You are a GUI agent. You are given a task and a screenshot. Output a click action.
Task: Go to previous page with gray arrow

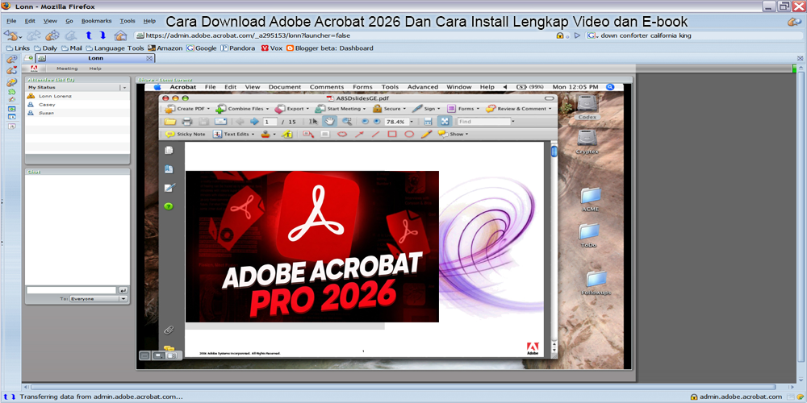240,122
